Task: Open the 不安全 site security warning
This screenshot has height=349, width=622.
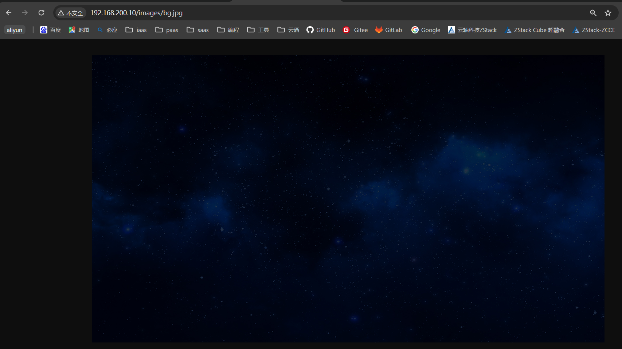Action: click(70, 13)
